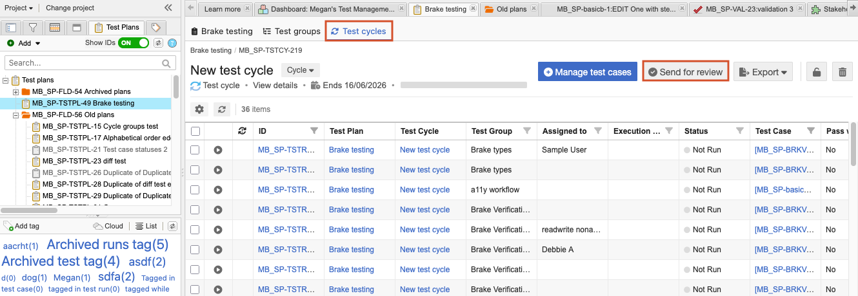Viewport: 858px width, 296px height.
Task: Click the Manage test cases button
Action: pyautogui.click(x=588, y=72)
